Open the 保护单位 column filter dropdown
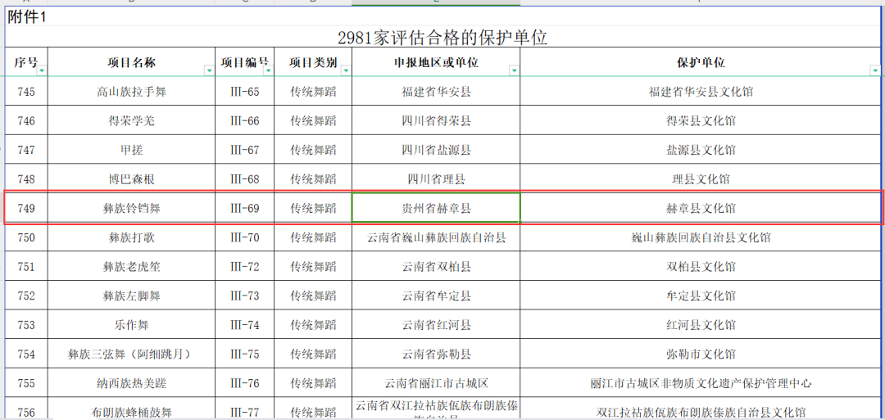 pos(876,71)
